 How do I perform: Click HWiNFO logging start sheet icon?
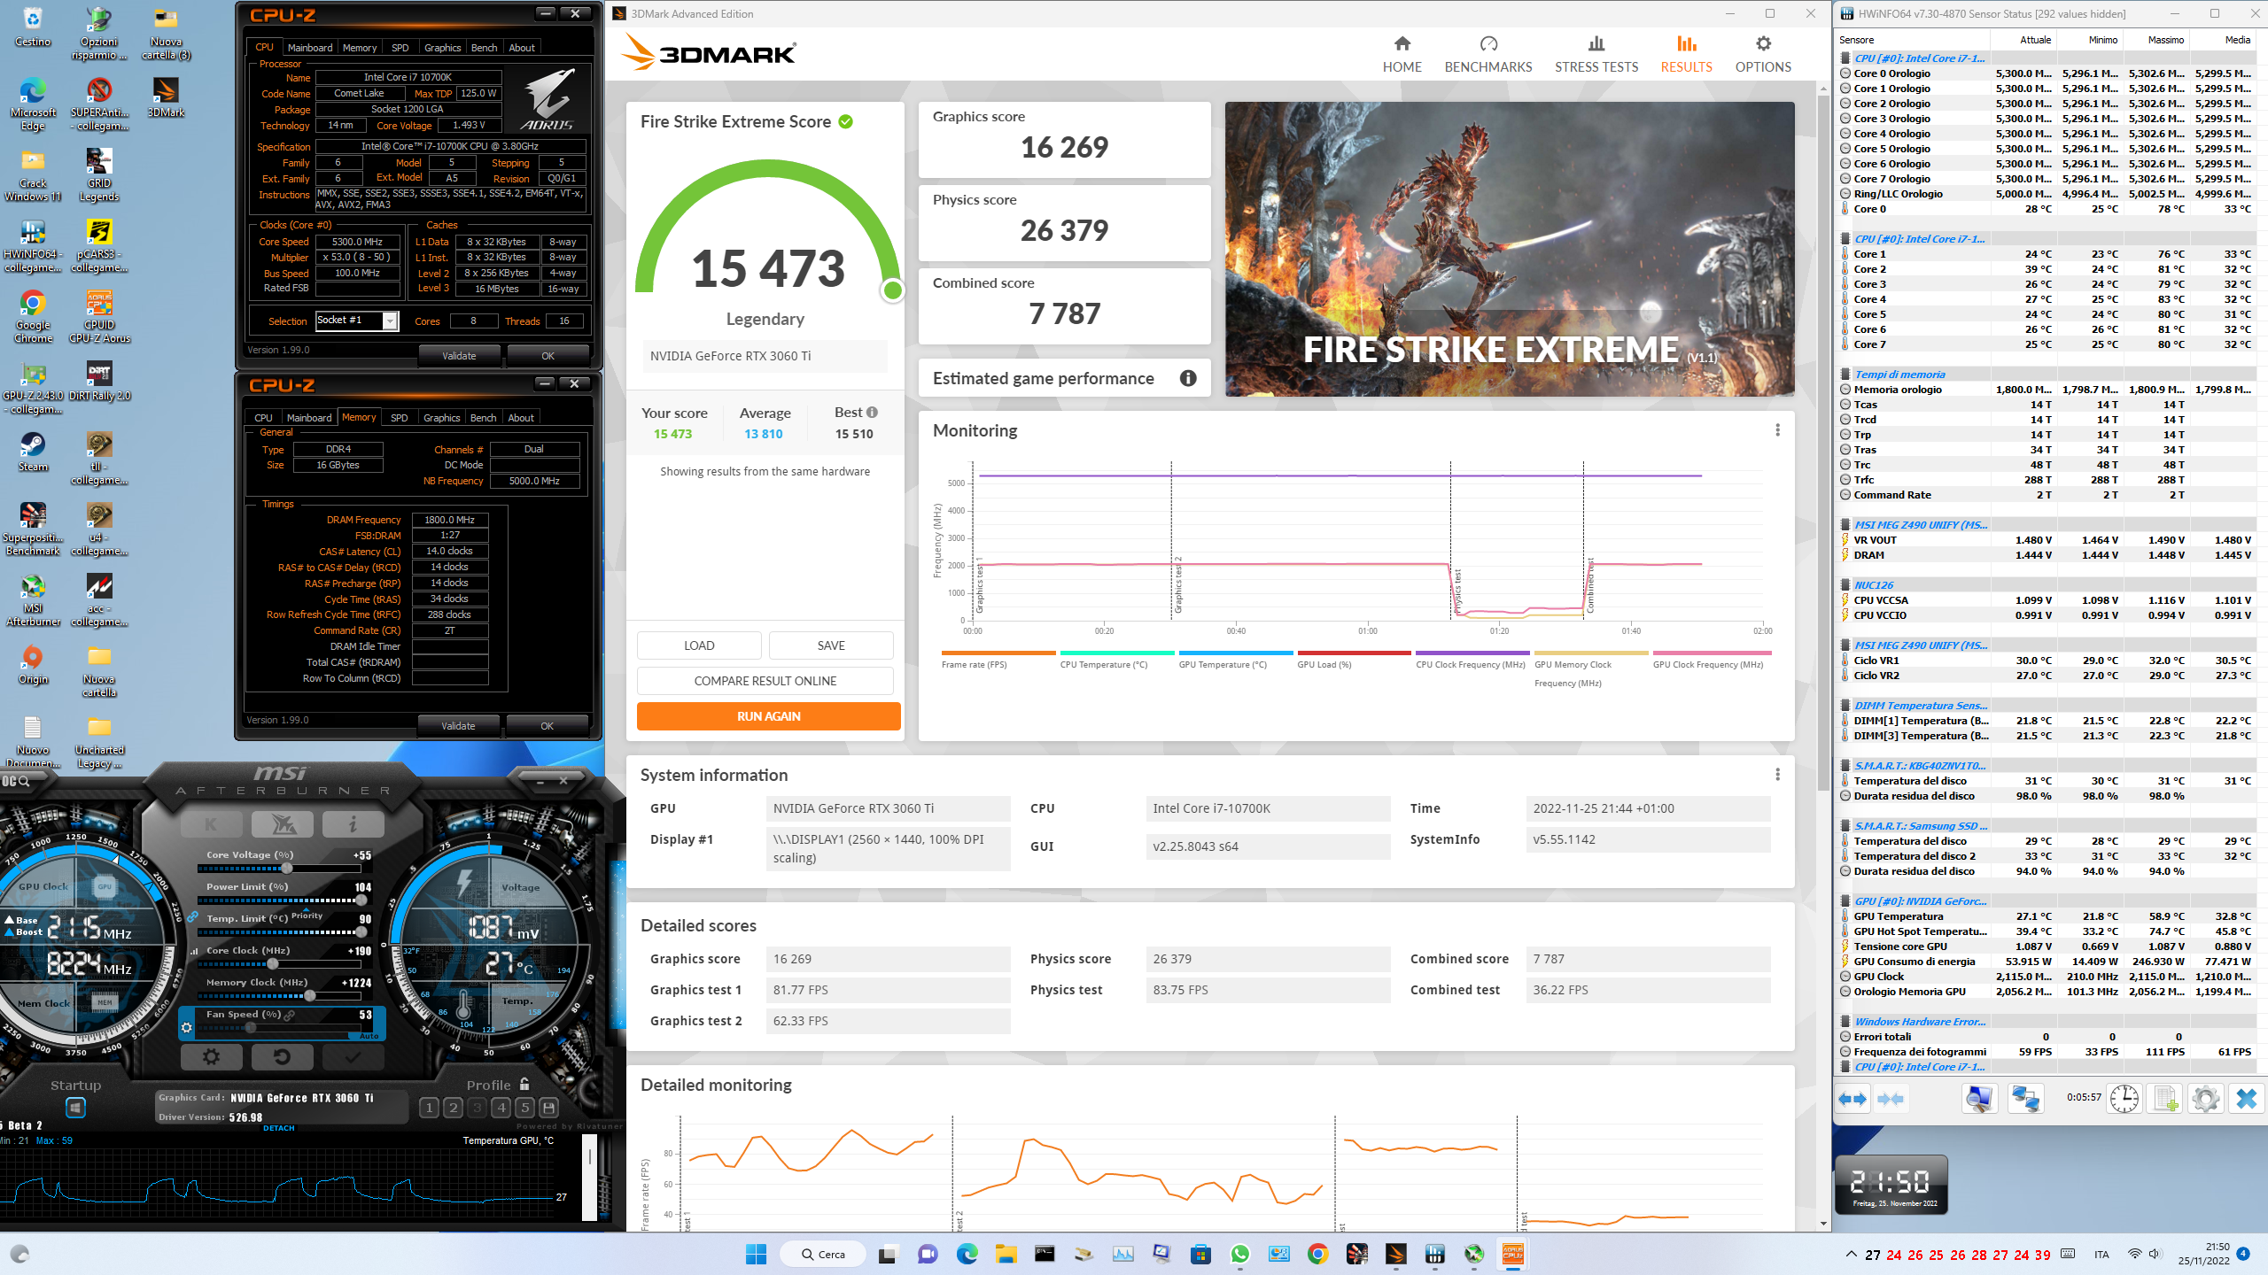(2165, 1099)
